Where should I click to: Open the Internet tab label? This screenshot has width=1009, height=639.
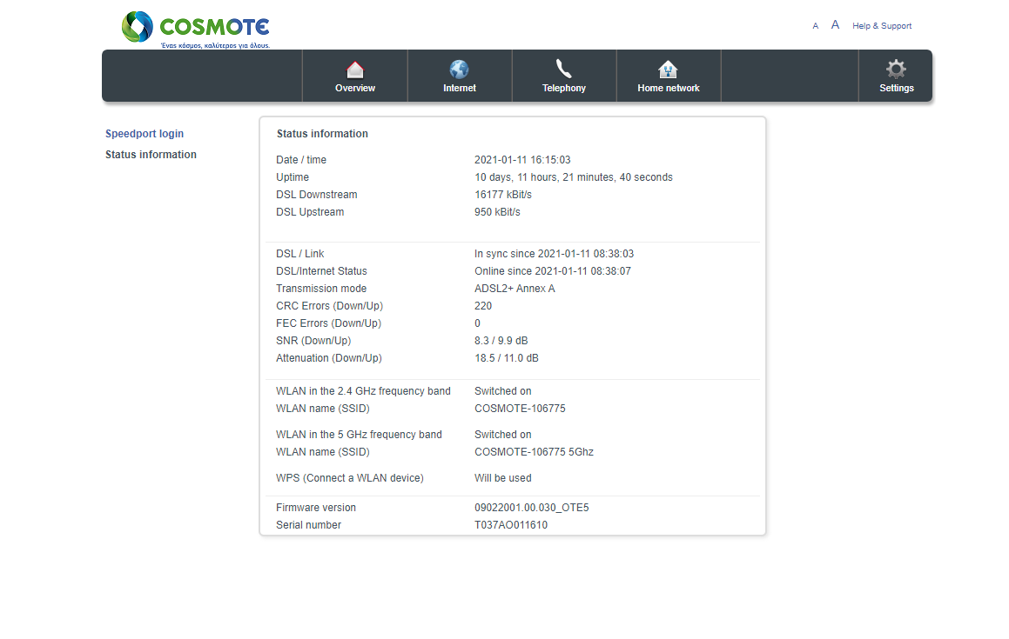pos(460,88)
